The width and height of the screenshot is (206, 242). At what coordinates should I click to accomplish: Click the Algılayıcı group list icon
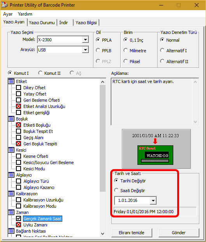(x=11, y=175)
